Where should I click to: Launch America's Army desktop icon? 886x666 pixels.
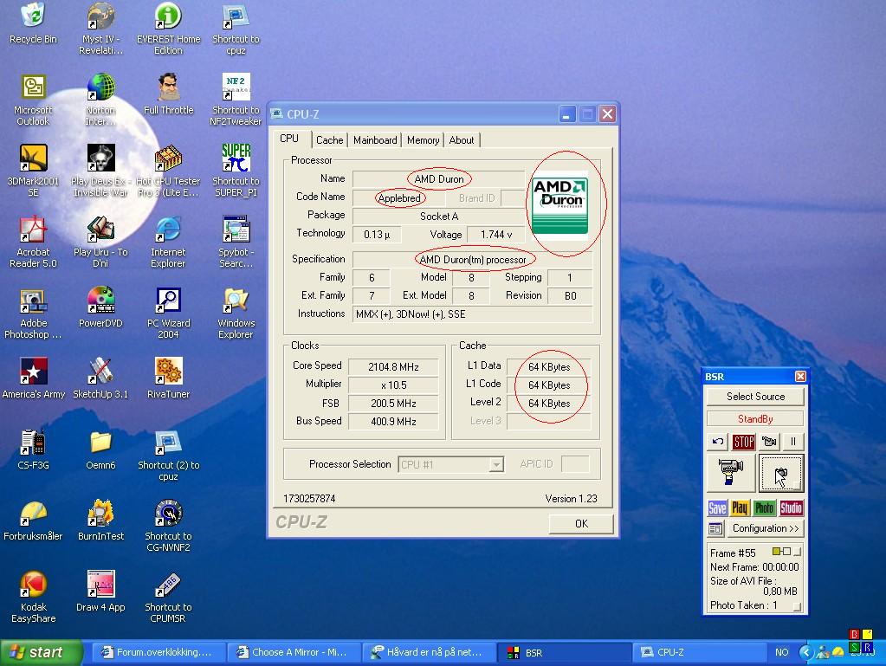pyautogui.click(x=33, y=378)
